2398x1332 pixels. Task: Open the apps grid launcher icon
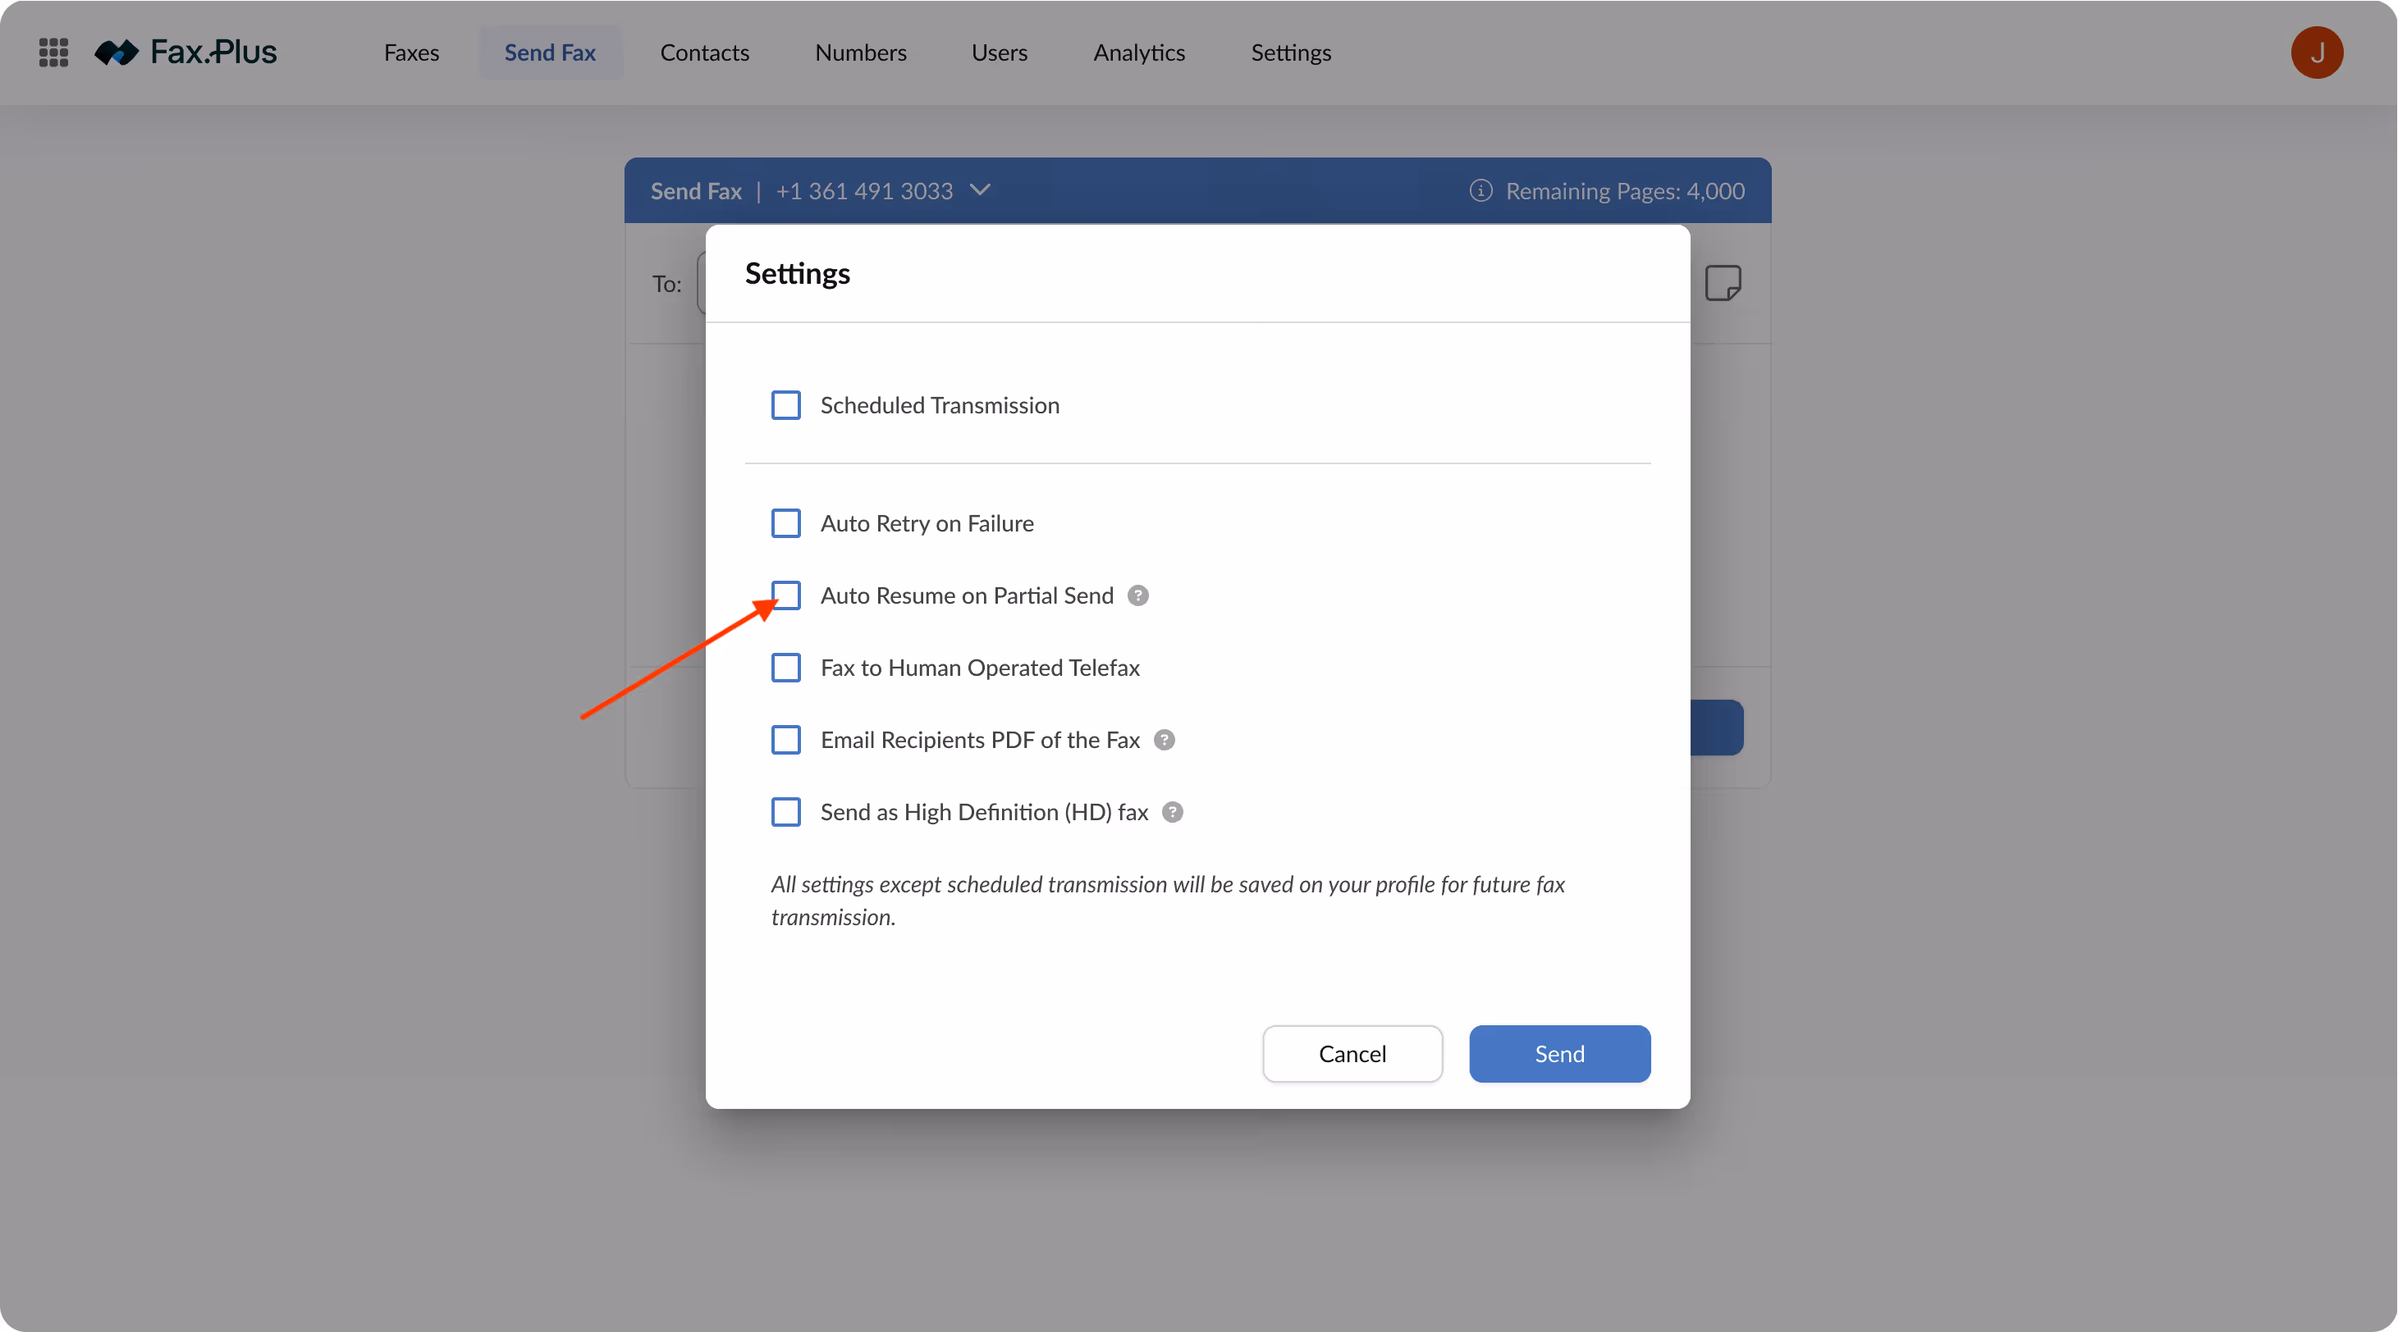[54, 52]
